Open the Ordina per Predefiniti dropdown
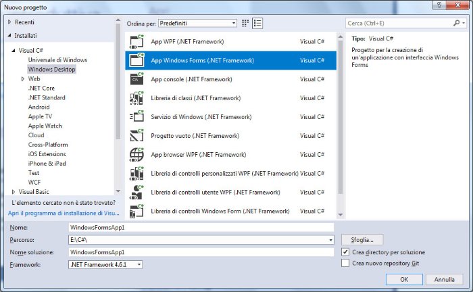 tap(197, 23)
